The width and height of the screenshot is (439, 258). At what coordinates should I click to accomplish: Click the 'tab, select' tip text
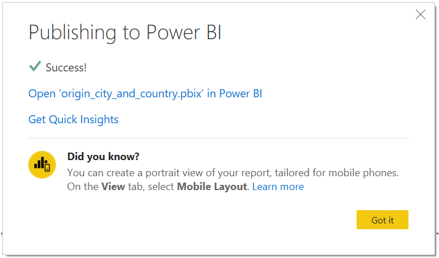tap(151, 187)
